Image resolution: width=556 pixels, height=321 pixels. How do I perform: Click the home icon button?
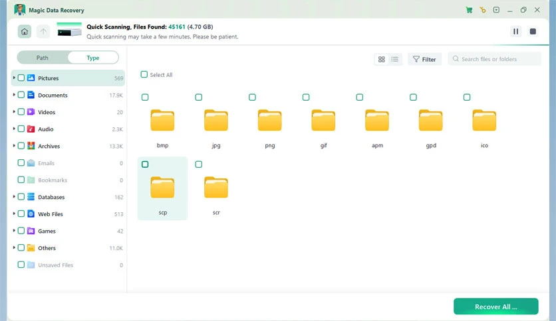[x=25, y=31]
